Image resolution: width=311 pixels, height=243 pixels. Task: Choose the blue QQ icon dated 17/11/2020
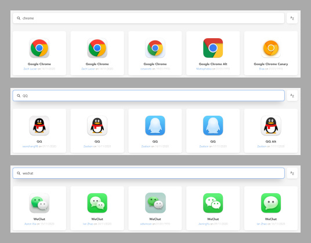point(213,126)
